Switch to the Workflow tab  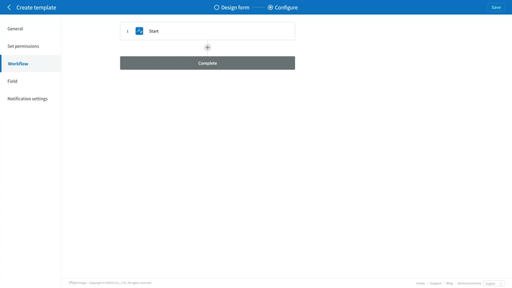30,63
